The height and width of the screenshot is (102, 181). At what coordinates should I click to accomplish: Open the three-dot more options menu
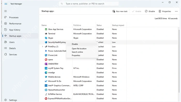[176, 11]
